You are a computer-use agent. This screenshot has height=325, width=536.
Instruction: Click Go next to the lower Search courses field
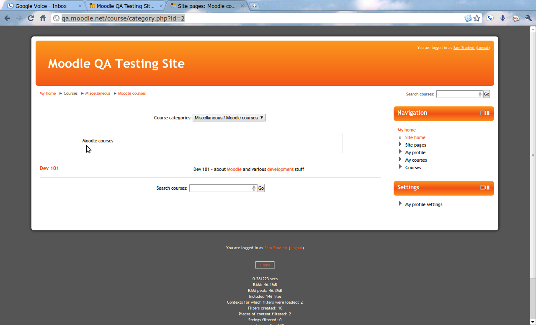tap(261, 188)
